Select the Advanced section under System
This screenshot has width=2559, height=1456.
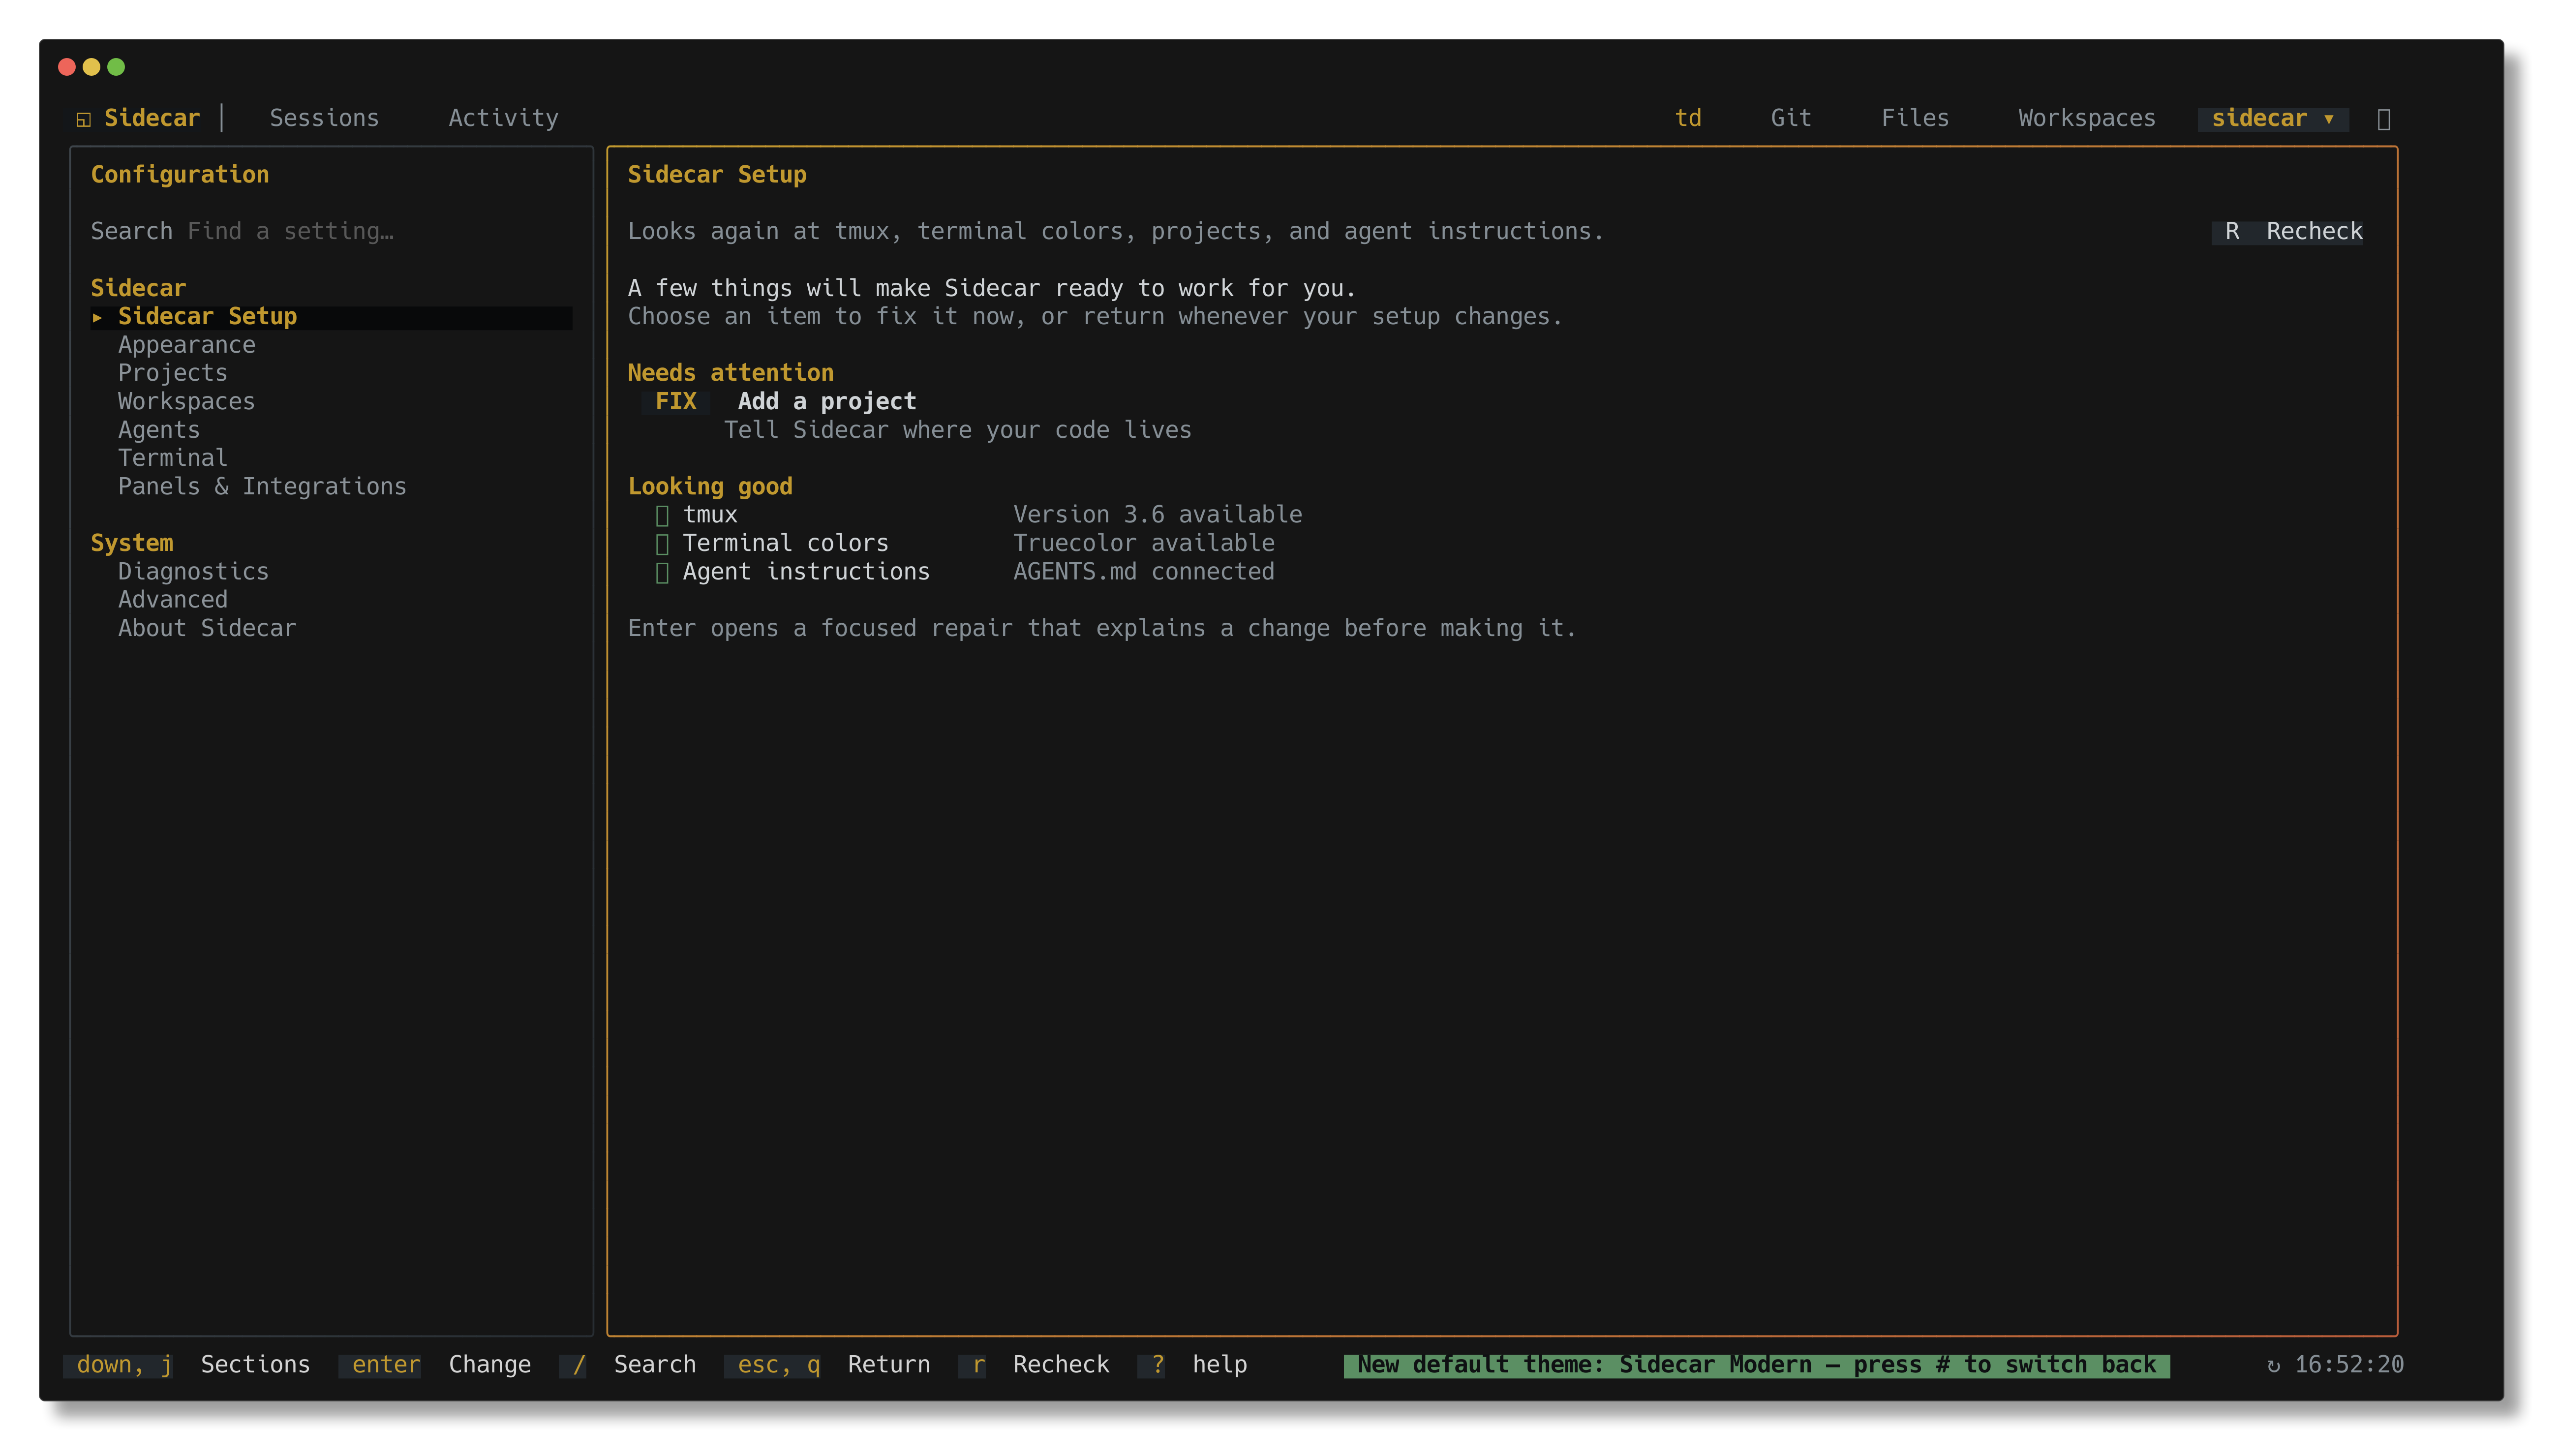[173, 600]
